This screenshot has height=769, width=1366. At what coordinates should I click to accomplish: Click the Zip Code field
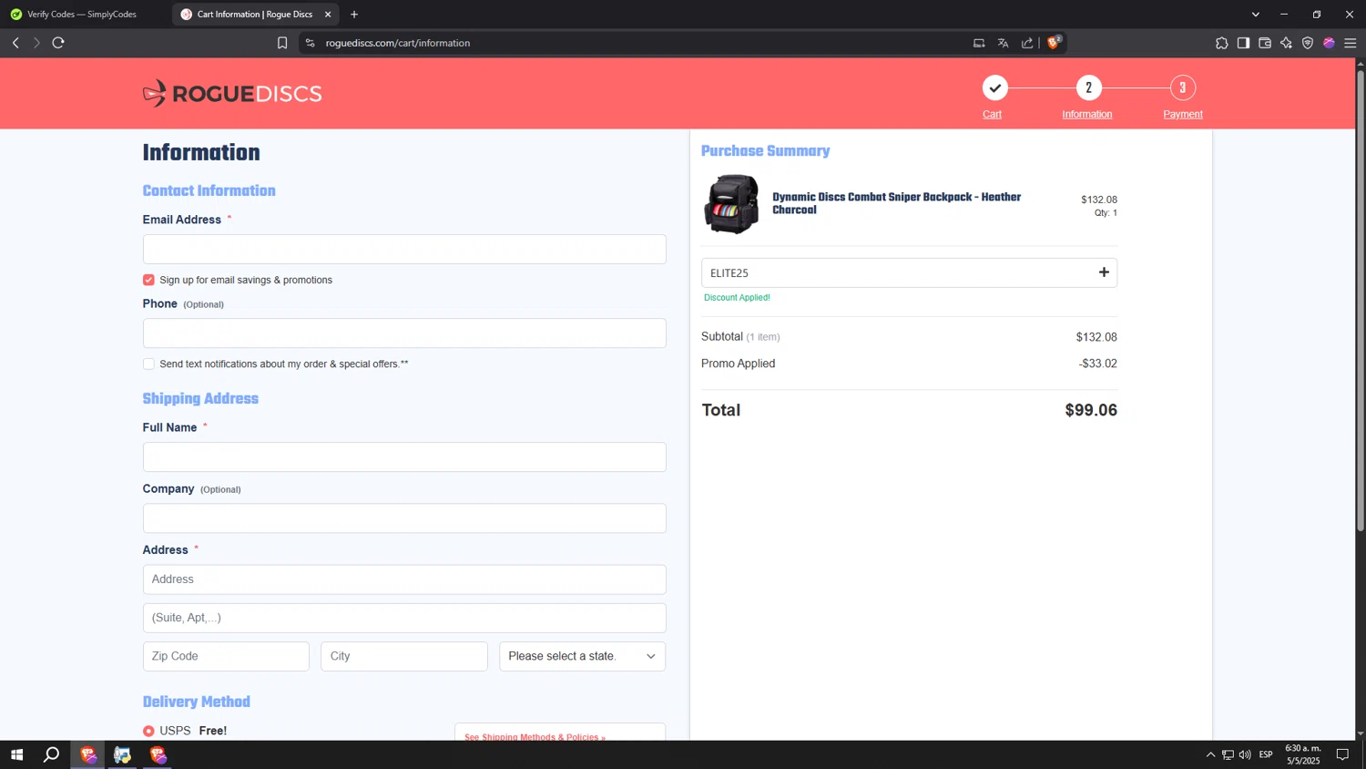226,656
